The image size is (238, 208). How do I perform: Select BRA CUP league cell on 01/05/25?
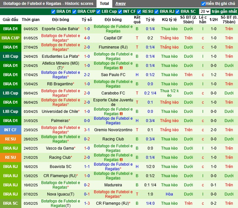[11, 38]
